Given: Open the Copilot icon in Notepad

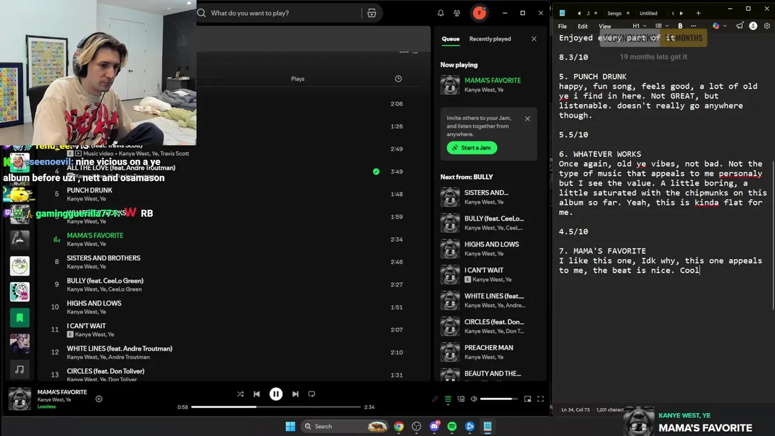Looking at the screenshot, I should [x=716, y=26].
